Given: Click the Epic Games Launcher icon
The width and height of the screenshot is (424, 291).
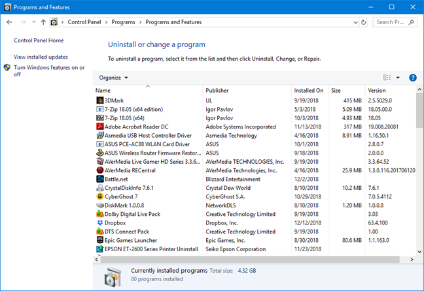Looking at the screenshot, I should point(99,240).
